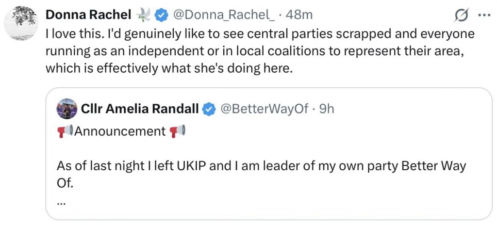Click the Grok slashed-circle icon
This screenshot has width=497, height=225.
(461, 16)
